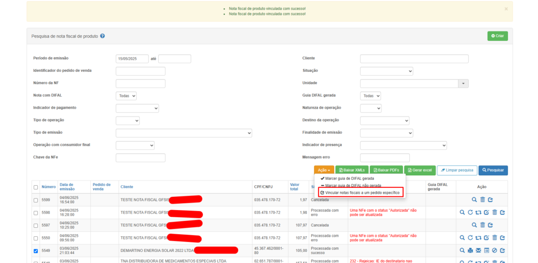Open the 'Nota com DIFAL' dropdown
Screen dimensions: 538x263
point(126,96)
